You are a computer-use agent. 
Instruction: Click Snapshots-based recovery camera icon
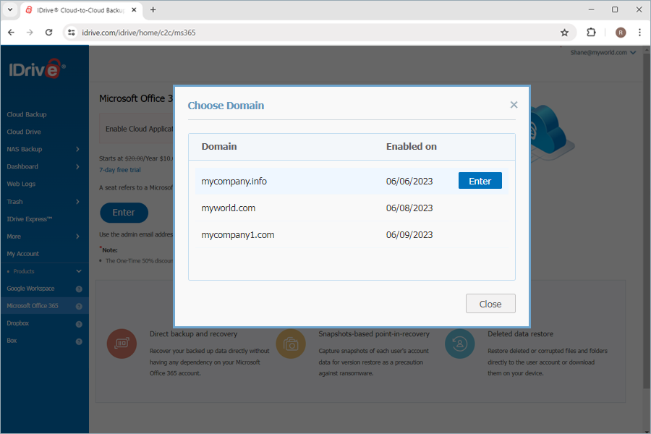click(291, 344)
